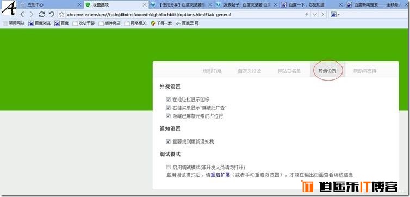The image size is (410, 197).
Task: Click the browser forward arrow
Action: tap(32, 14)
